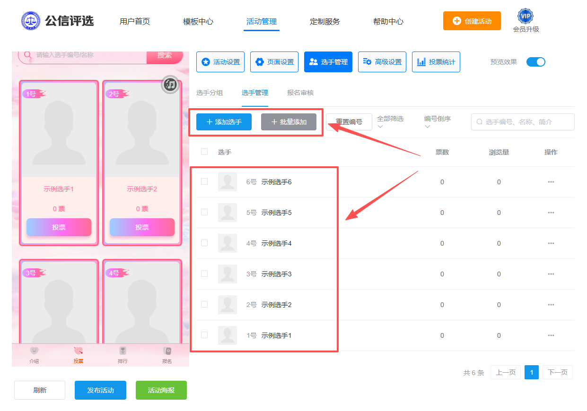The width and height of the screenshot is (587, 411).
Task: Open the more options menu for 示例选手6
Action: (x=551, y=182)
